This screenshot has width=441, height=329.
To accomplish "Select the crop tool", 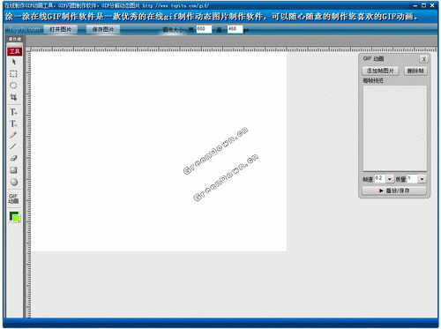I will (13, 97).
